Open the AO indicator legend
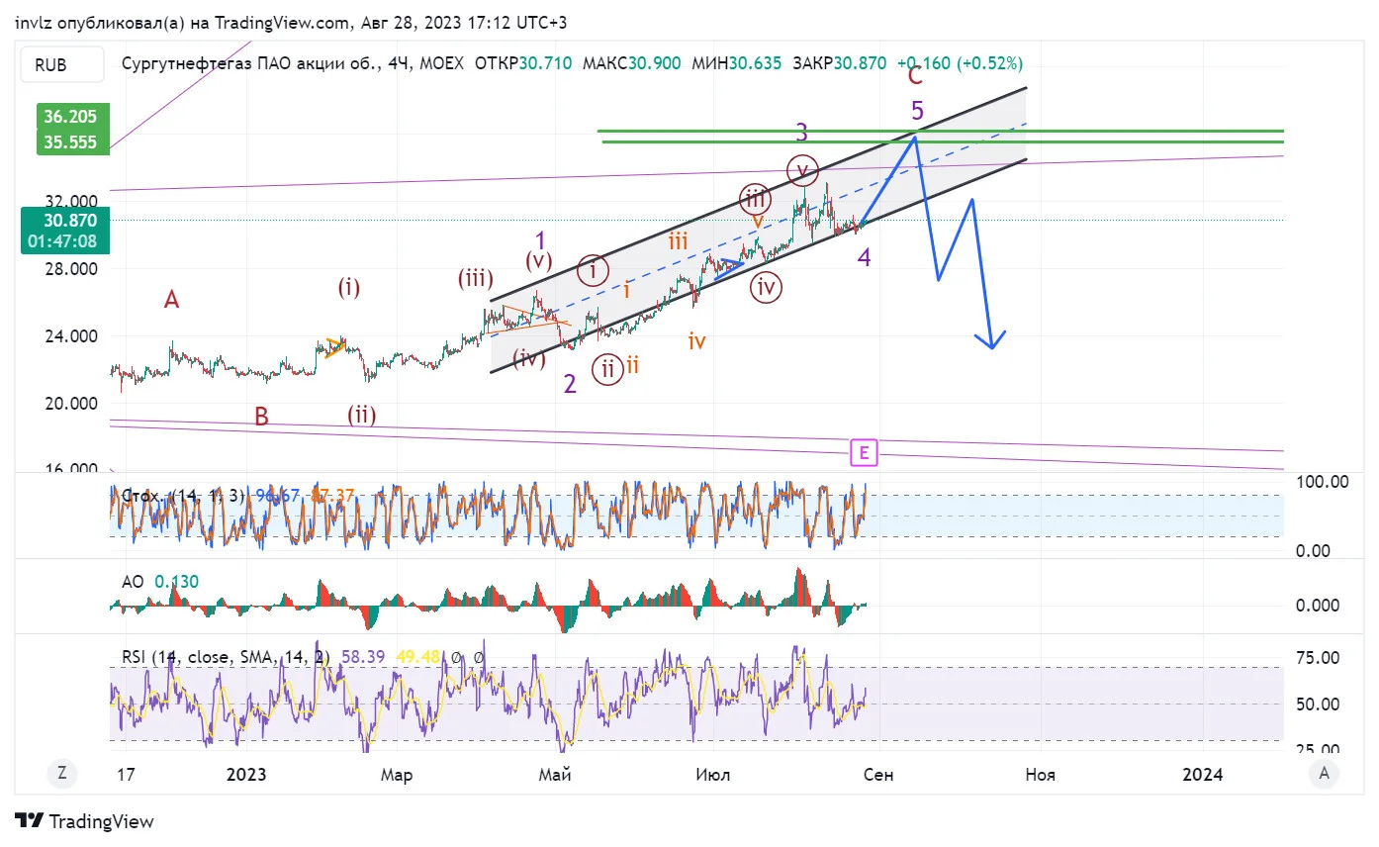The image size is (1379, 847). [x=134, y=582]
